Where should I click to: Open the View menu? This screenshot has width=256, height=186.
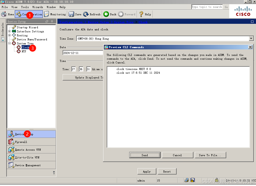tap(14, 7)
